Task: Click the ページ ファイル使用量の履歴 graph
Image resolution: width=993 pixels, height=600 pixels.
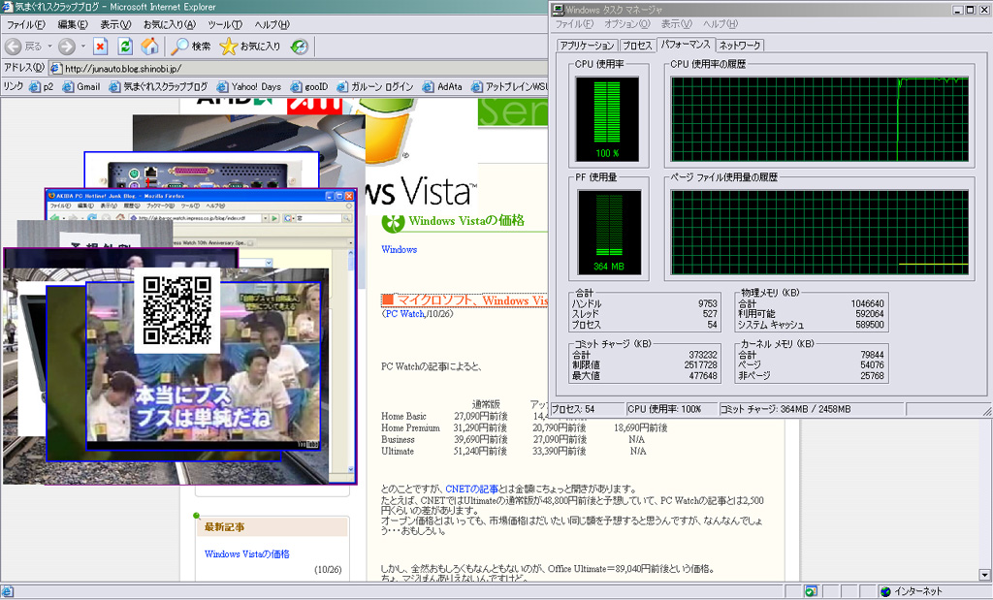Action: tap(819, 233)
